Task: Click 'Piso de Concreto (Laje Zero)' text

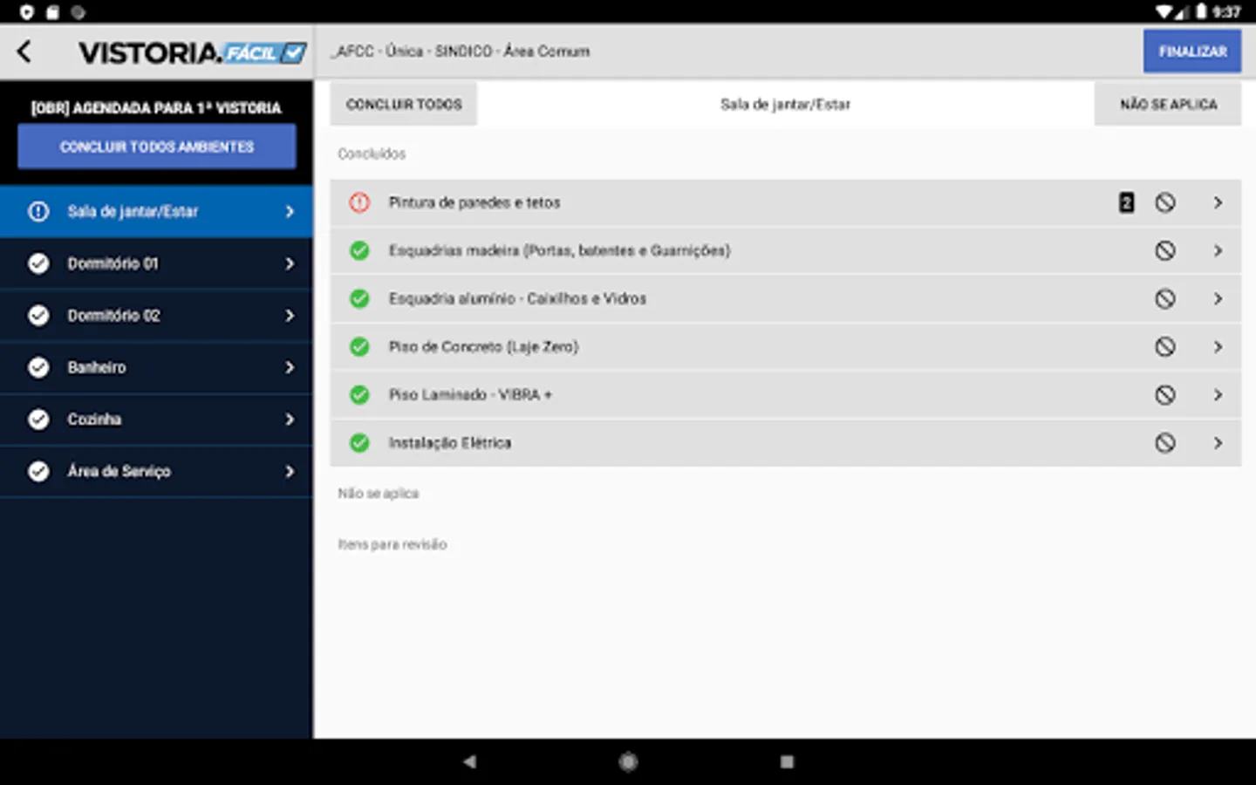Action: click(483, 346)
